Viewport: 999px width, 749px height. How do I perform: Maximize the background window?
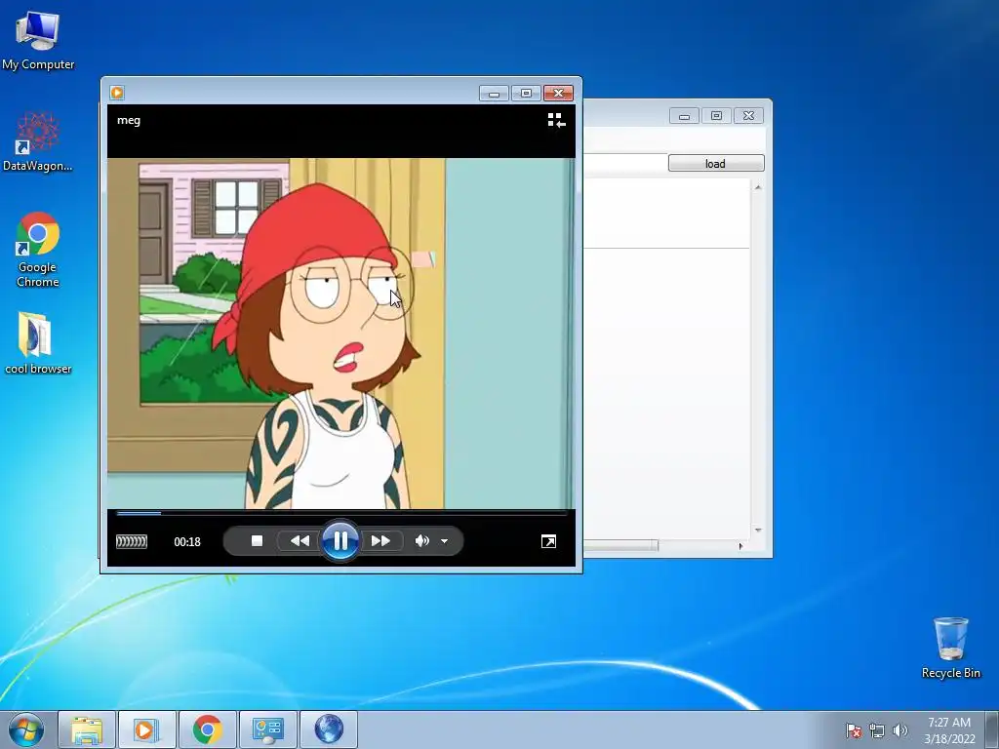point(716,116)
